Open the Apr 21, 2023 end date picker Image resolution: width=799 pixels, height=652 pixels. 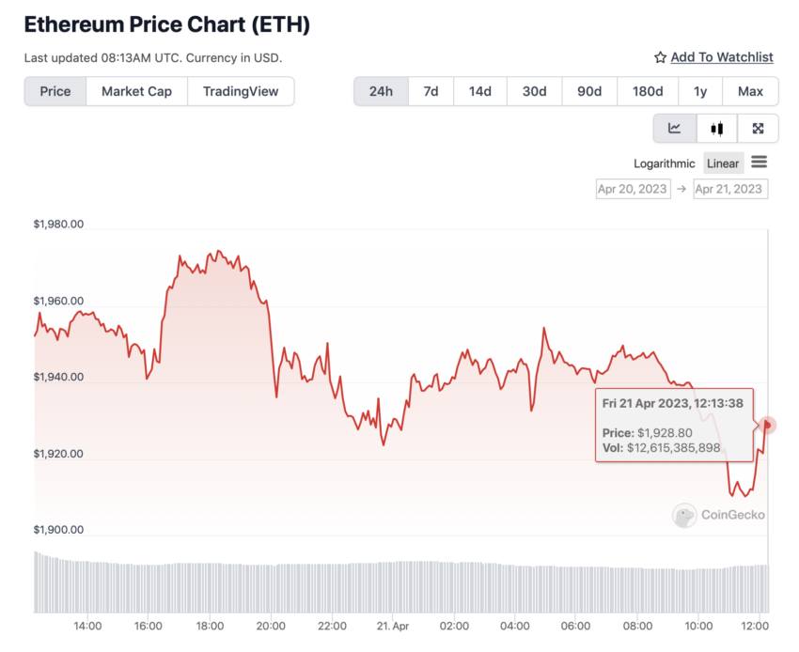point(730,189)
